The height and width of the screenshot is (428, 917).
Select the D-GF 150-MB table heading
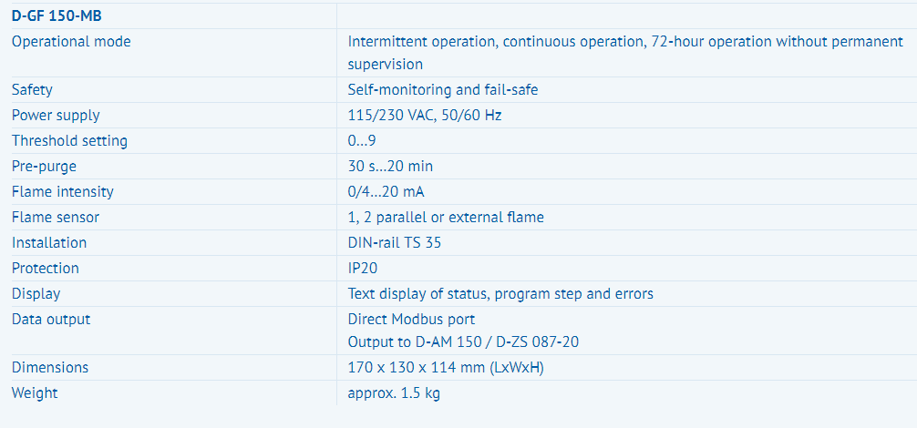pyautogui.click(x=57, y=16)
